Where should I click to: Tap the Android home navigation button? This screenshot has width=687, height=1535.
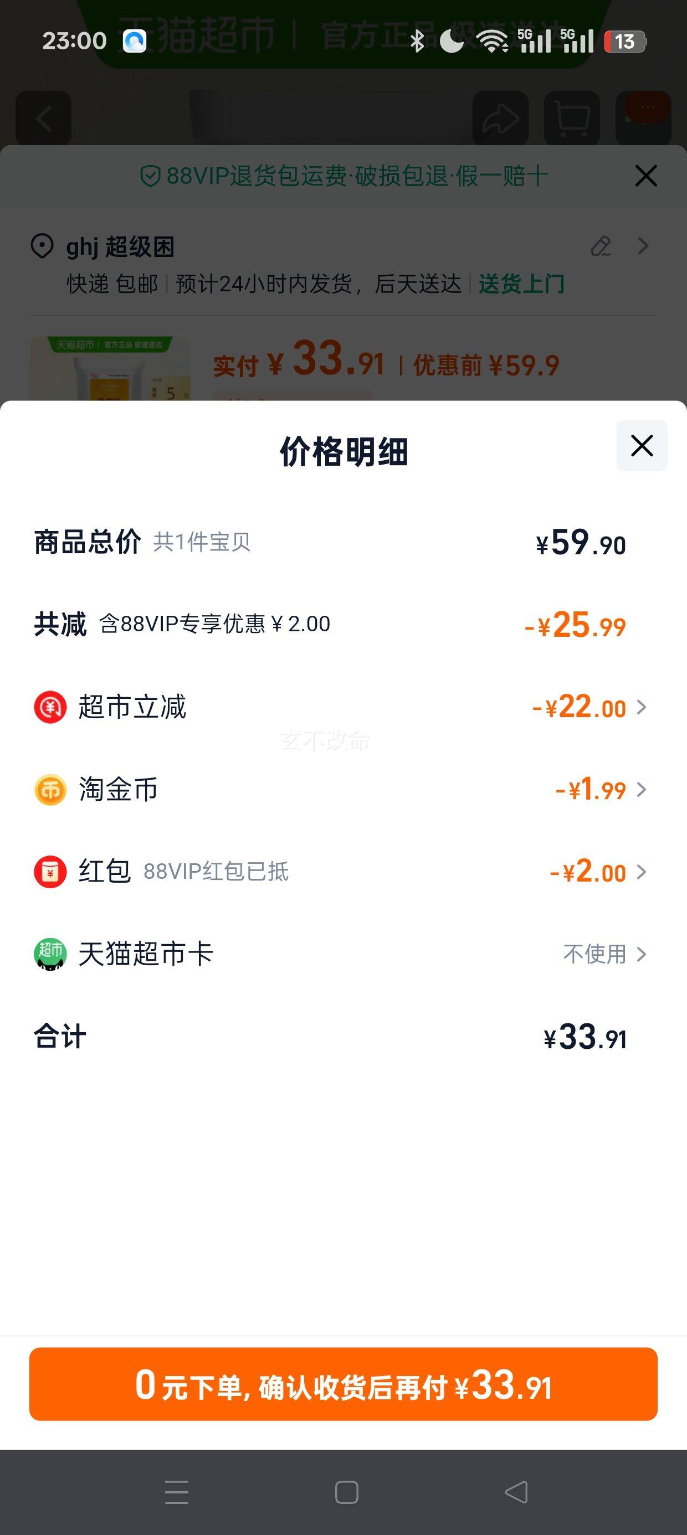[346, 1493]
